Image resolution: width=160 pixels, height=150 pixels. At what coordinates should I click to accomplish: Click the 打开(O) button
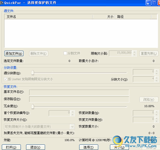coord(11,147)
